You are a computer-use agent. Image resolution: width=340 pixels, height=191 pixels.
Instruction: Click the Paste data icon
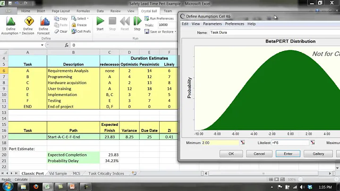pos(57,25)
